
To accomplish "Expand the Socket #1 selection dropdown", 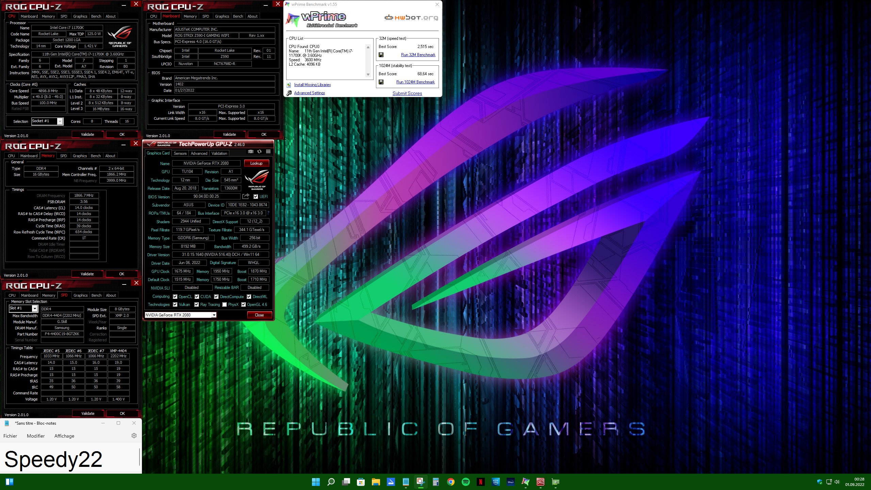I will 60,121.
